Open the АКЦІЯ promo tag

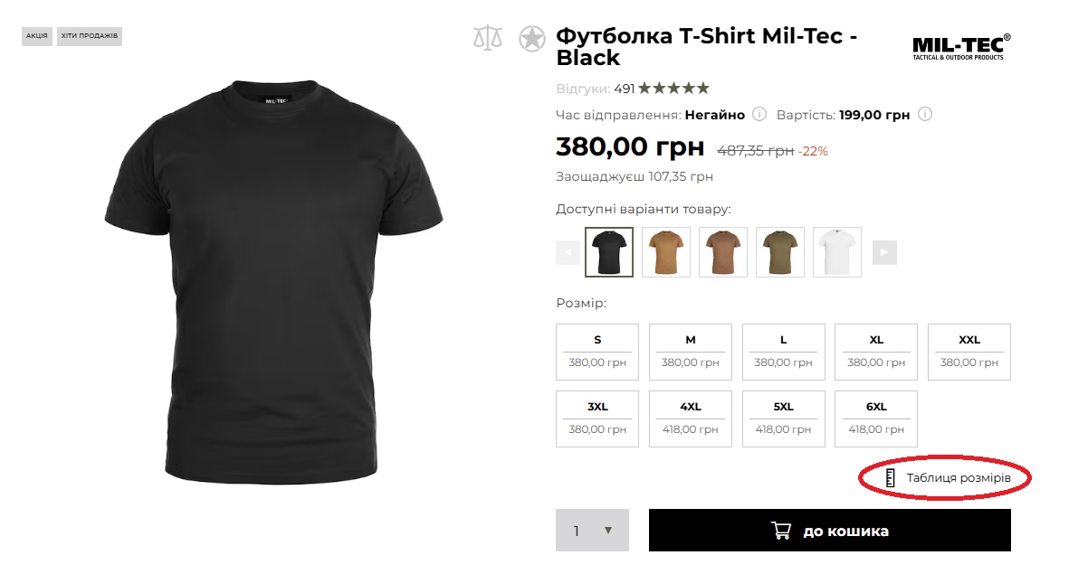coord(37,36)
